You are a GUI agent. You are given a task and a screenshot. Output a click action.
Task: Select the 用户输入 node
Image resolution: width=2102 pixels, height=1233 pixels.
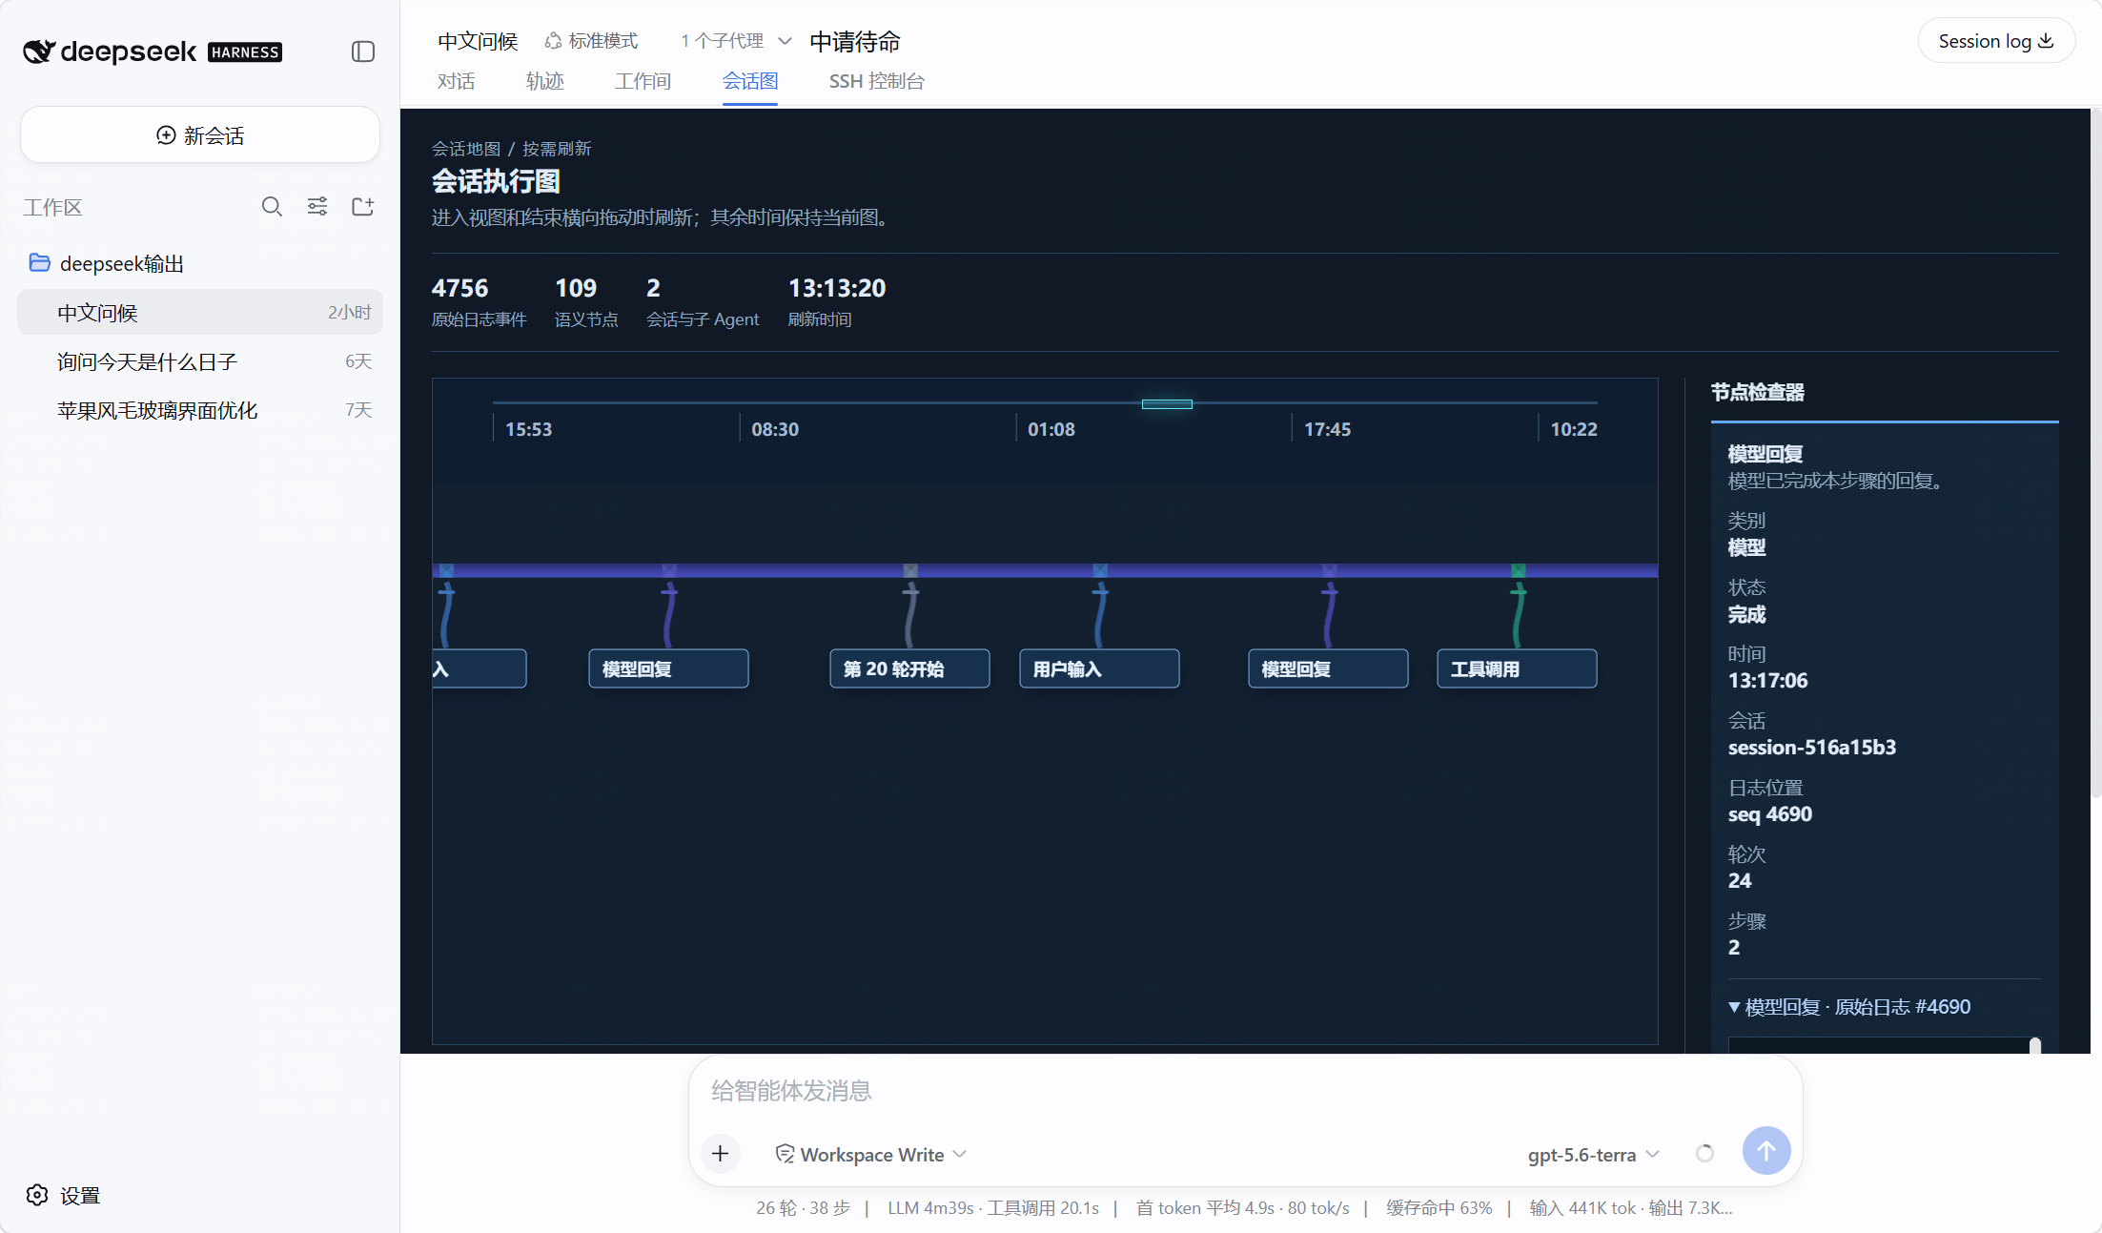click(x=1099, y=668)
